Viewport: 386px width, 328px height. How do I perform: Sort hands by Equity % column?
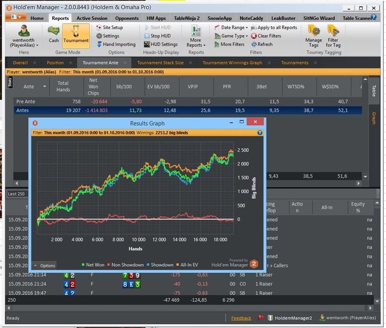pyautogui.click(x=358, y=207)
